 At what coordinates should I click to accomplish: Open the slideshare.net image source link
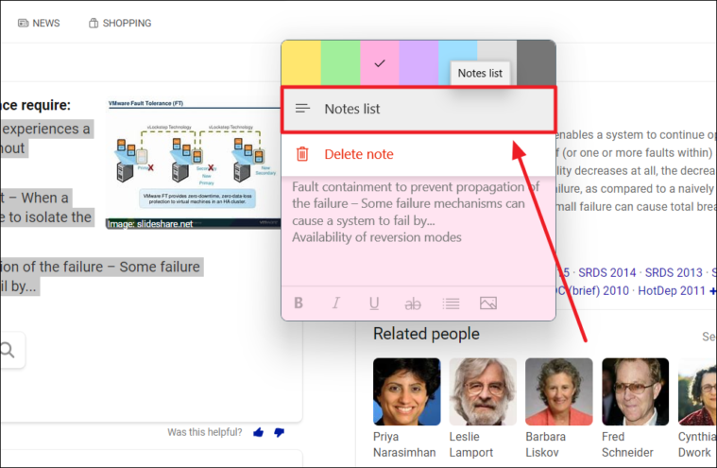(149, 224)
